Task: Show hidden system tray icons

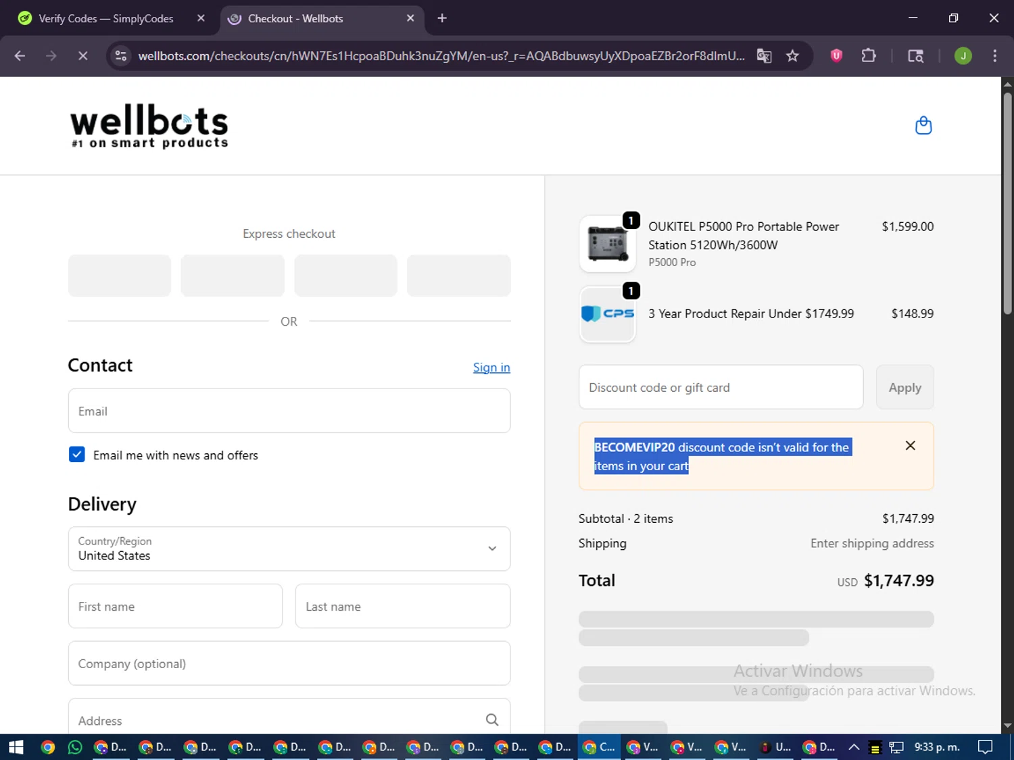Action: click(854, 747)
